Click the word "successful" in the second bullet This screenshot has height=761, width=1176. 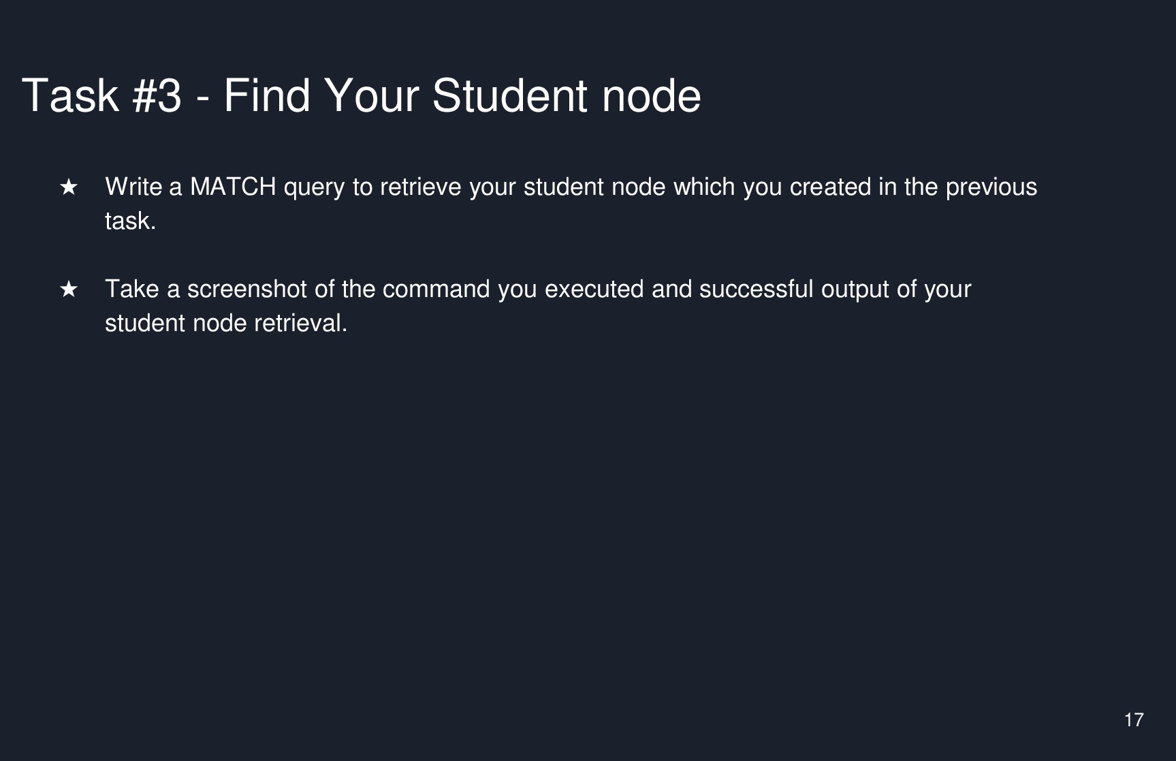[x=757, y=289]
